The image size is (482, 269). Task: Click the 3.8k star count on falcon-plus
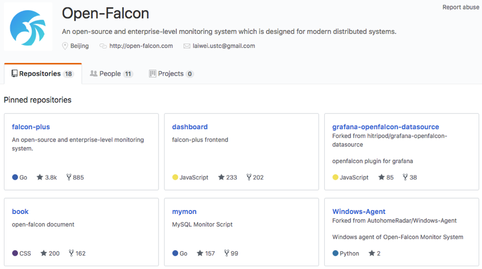51,177
